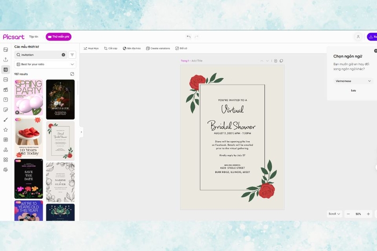Open the Tệp tin file menu
Viewport: 377px width, 251px height.
[x=33, y=37]
